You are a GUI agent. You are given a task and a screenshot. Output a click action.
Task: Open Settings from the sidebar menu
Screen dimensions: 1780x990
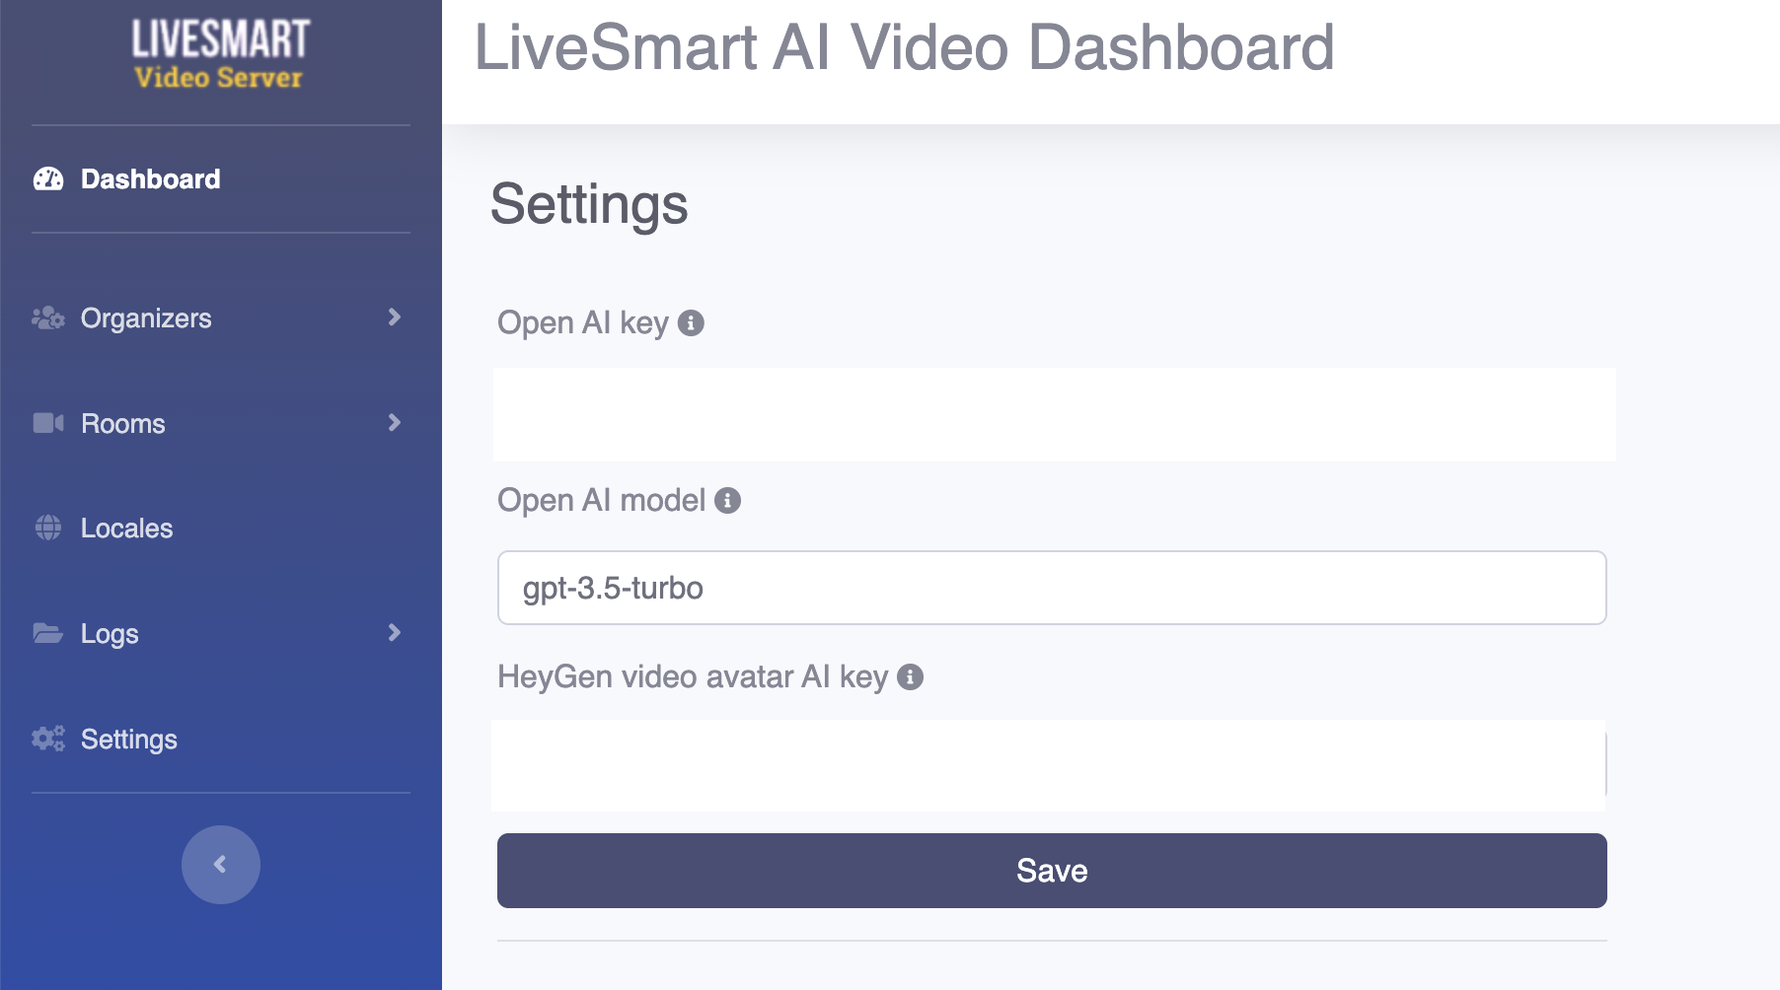[128, 740]
